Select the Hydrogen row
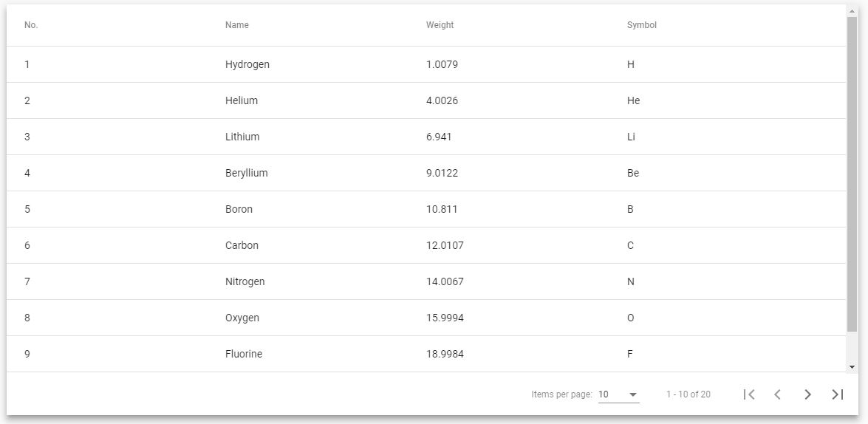868x424 pixels. pyautogui.click(x=426, y=64)
